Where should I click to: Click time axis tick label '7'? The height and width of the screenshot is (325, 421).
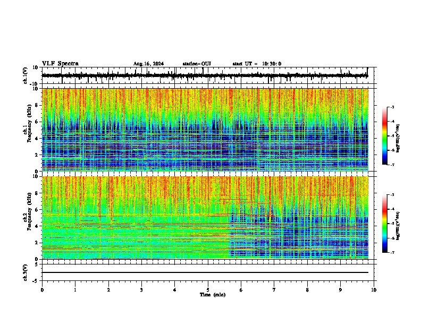(274, 290)
